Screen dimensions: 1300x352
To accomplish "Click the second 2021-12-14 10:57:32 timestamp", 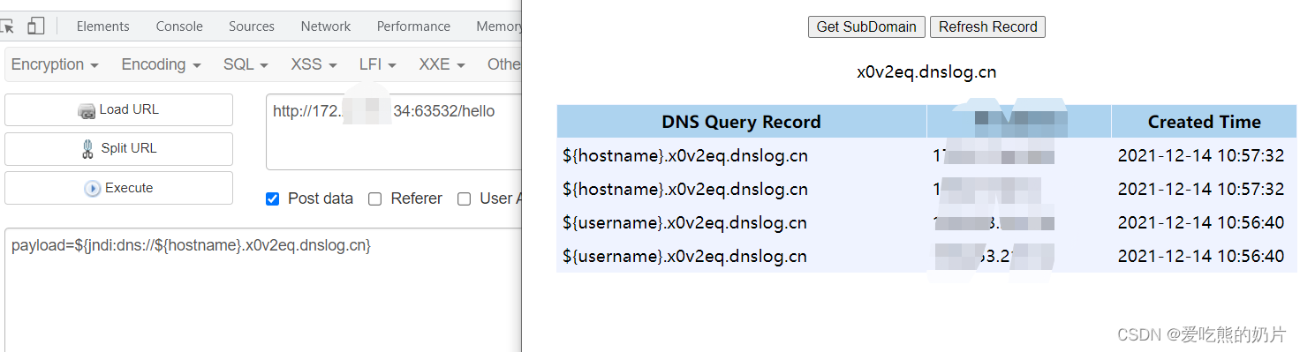I will pos(1200,190).
